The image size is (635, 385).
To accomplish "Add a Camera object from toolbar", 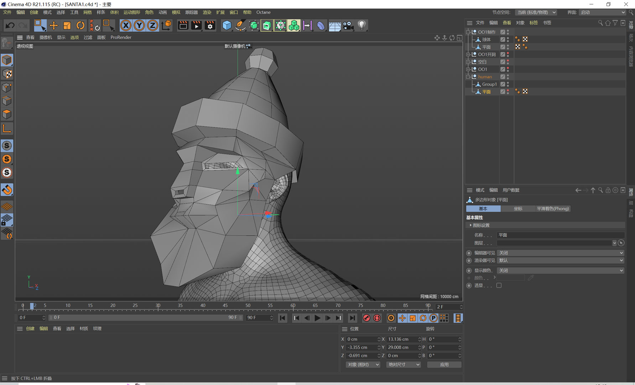I will [x=348, y=25].
